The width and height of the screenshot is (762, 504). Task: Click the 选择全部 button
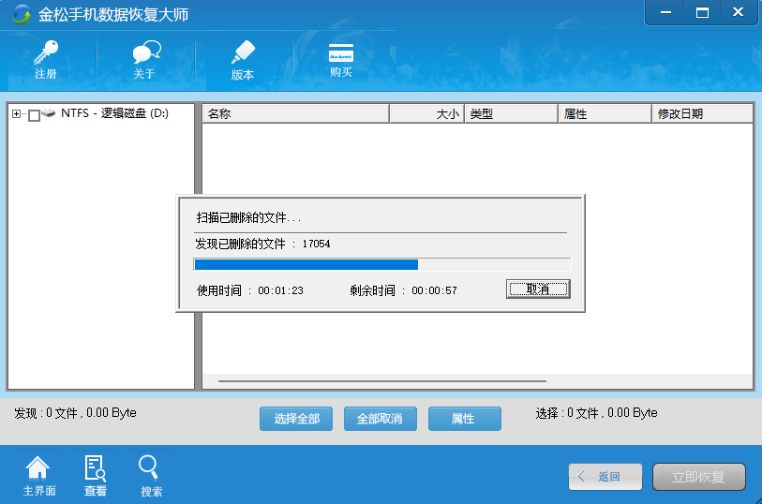point(296,419)
